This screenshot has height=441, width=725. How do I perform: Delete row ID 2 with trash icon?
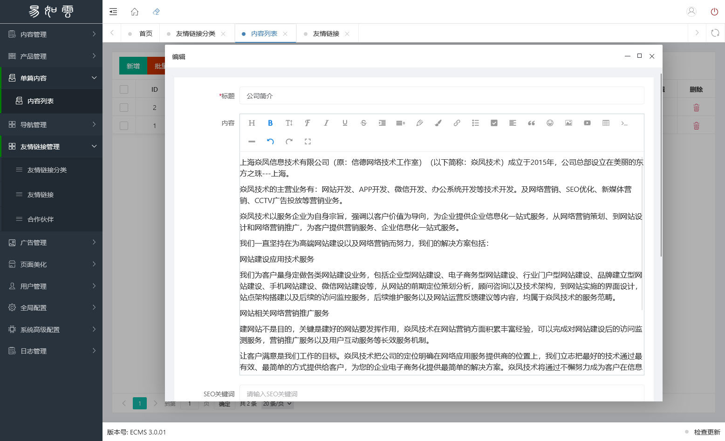[x=696, y=108]
